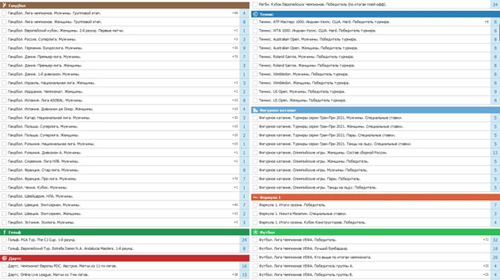
Task: Select checkbox for Формула 1 Никита Мазепин
Action: 255,214
